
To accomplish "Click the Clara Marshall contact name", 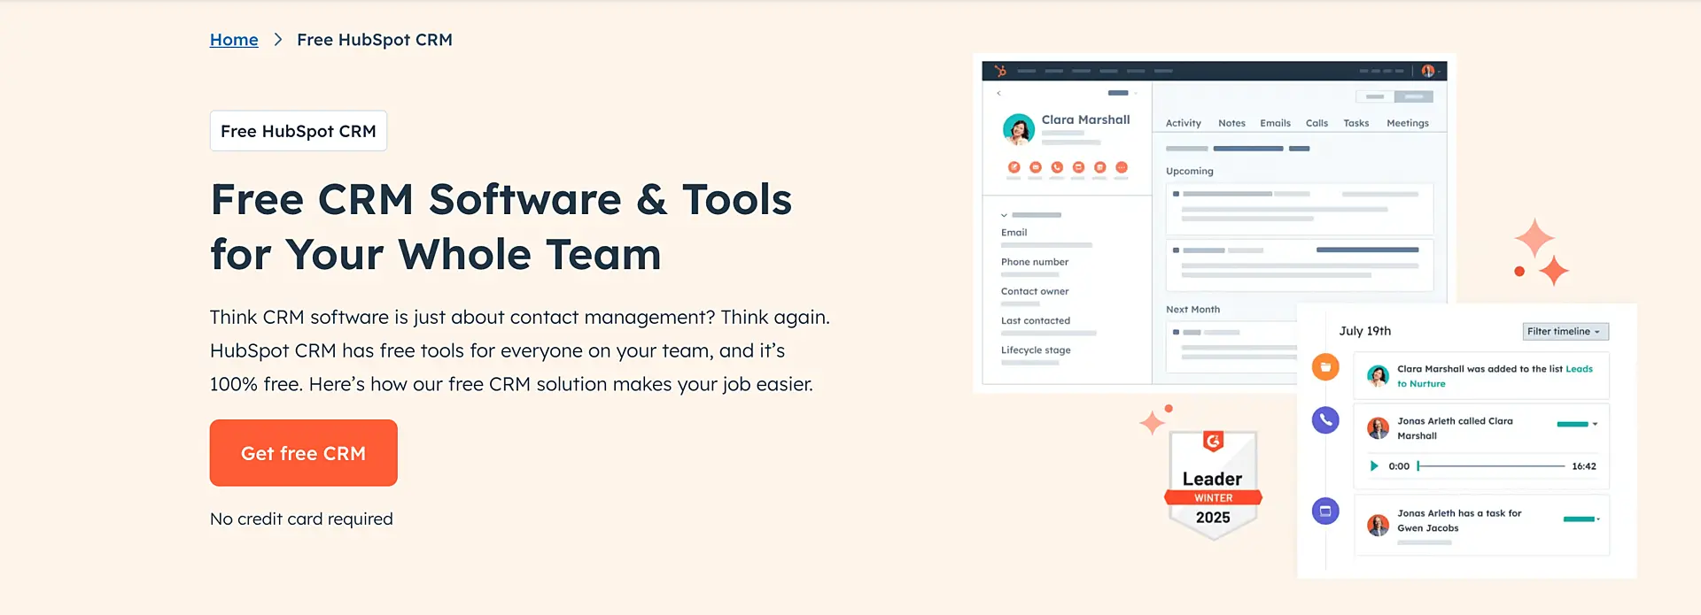I will (x=1086, y=119).
